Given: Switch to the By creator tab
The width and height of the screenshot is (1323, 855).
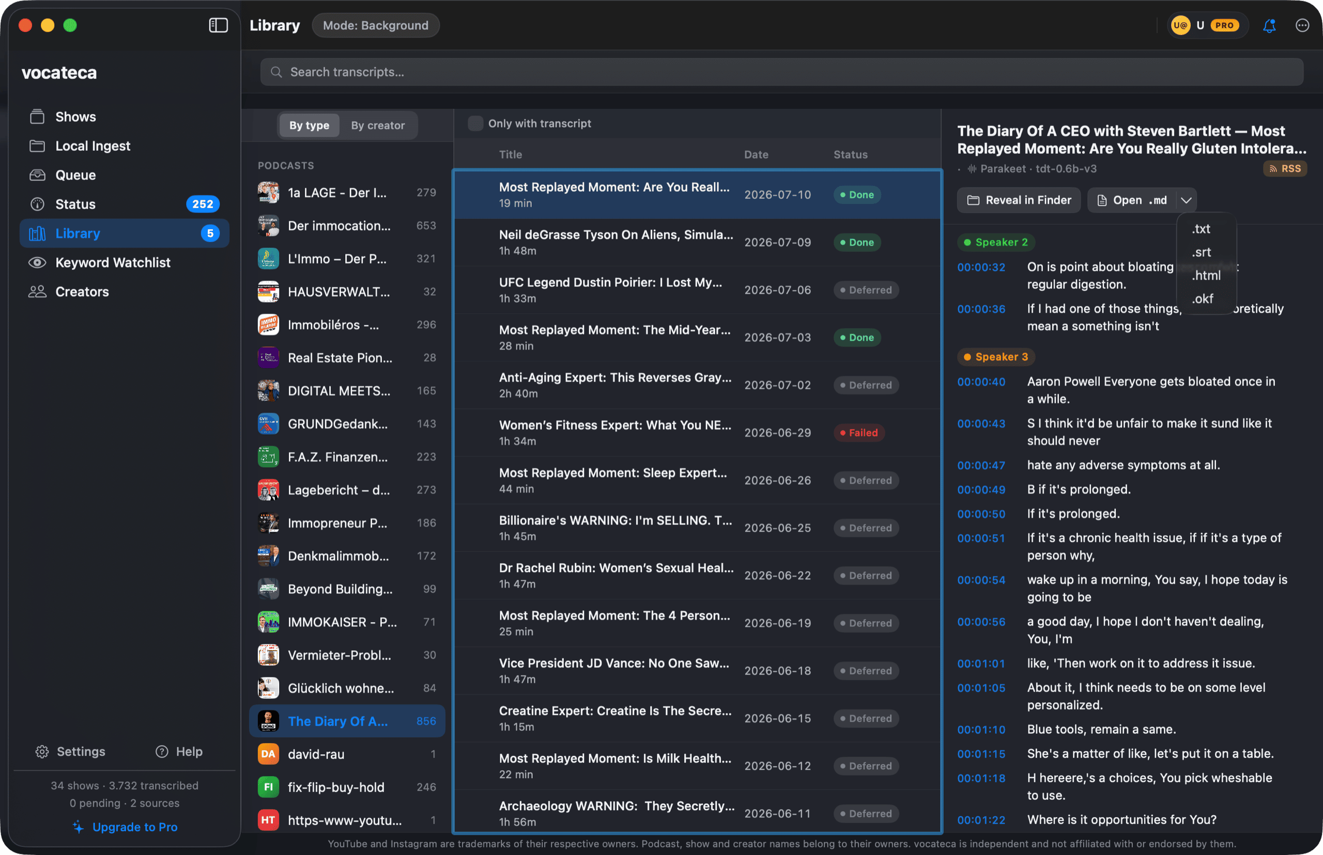Looking at the screenshot, I should (x=378, y=125).
